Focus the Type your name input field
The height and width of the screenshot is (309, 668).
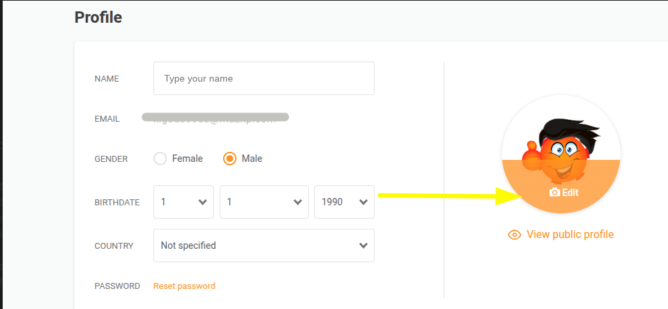pyautogui.click(x=264, y=78)
